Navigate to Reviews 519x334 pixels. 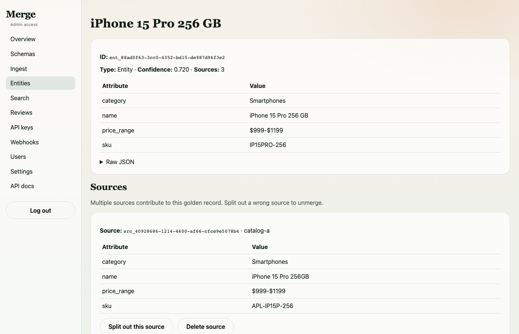40,112
